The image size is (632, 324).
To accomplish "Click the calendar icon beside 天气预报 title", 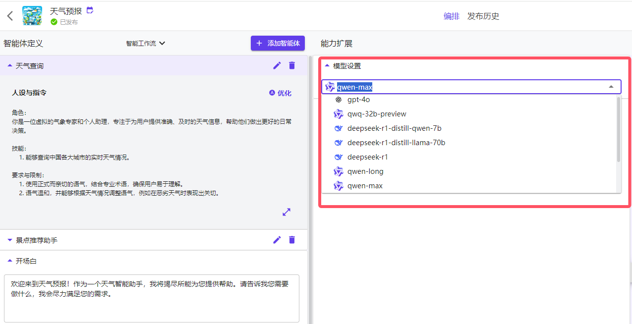I will click(90, 10).
